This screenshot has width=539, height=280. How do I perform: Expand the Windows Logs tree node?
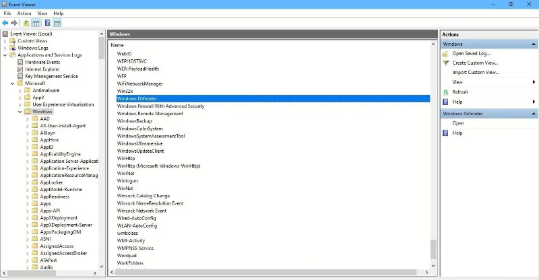pyautogui.click(x=5, y=48)
